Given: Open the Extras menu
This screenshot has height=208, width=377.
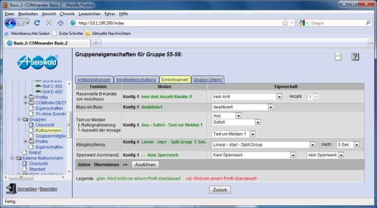Looking at the screenshot, I should click(x=110, y=14).
